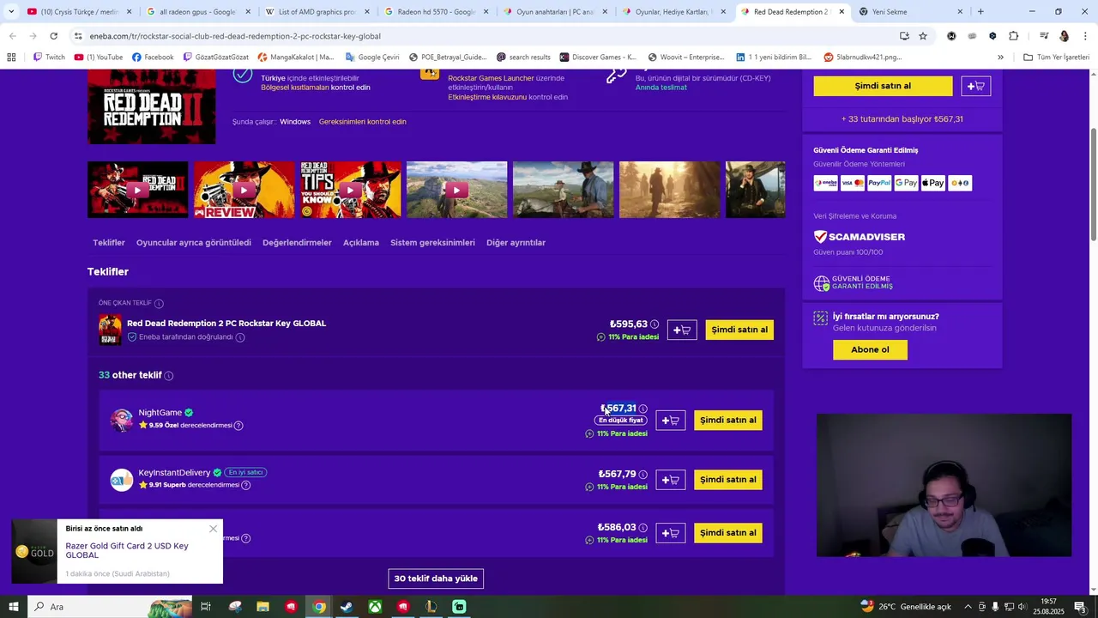Open tab search dropdown in Chrome
The height and width of the screenshot is (618, 1098).
click(12, 12)
